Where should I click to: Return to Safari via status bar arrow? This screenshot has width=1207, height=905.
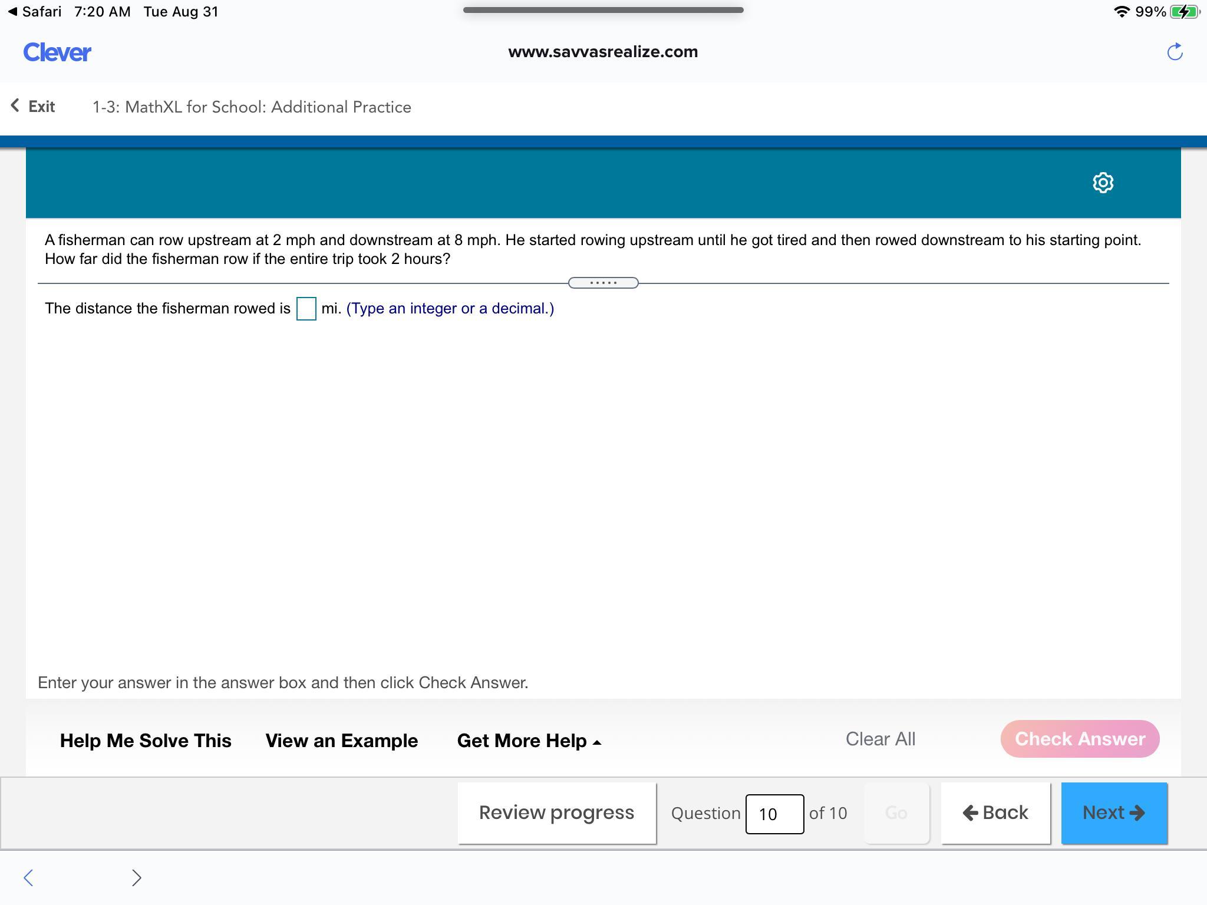pos(13,12)
